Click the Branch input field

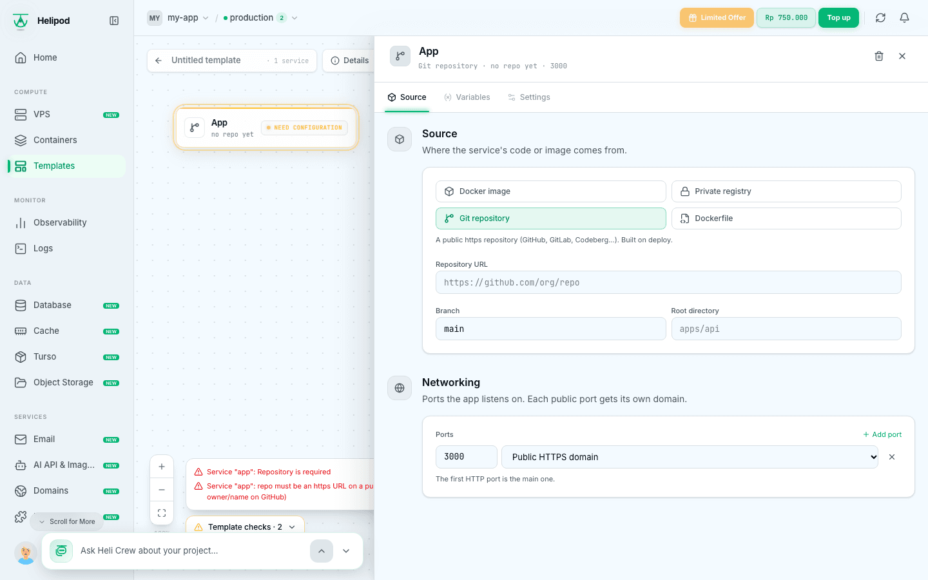coord(550,329)
